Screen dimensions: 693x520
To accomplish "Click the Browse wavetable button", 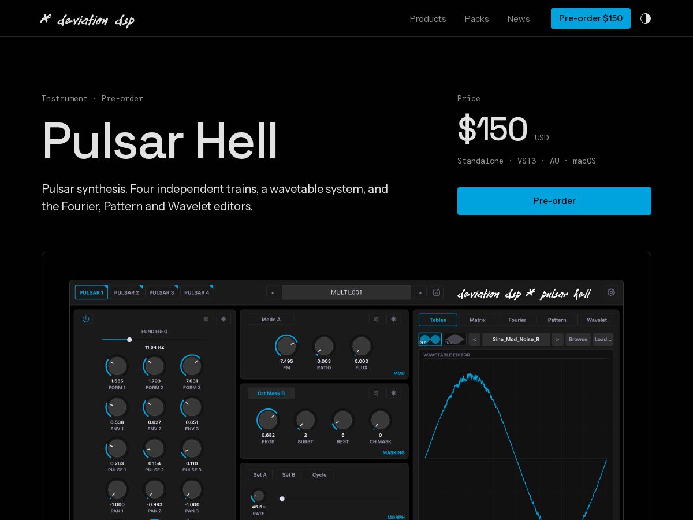I will tap(578, 339).
